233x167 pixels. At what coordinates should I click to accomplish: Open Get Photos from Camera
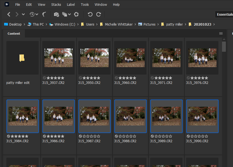(57, 14)
